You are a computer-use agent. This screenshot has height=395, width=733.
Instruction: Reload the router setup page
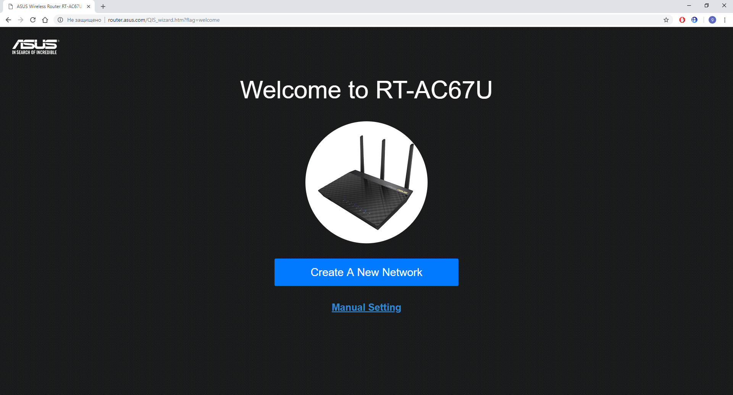point(33,20)
